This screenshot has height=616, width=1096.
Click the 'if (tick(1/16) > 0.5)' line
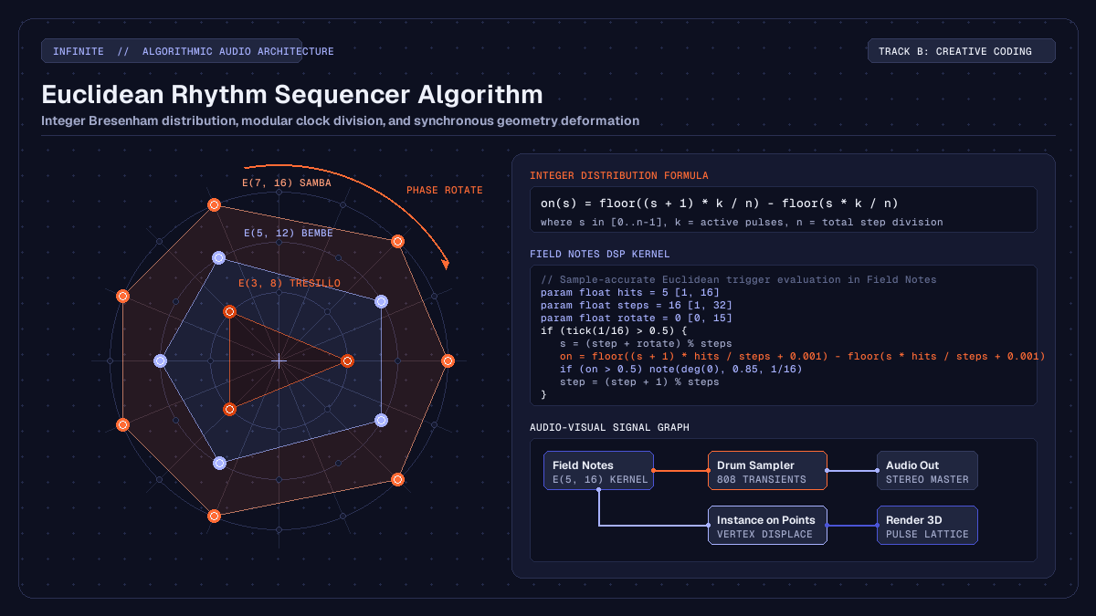point(615,330)
